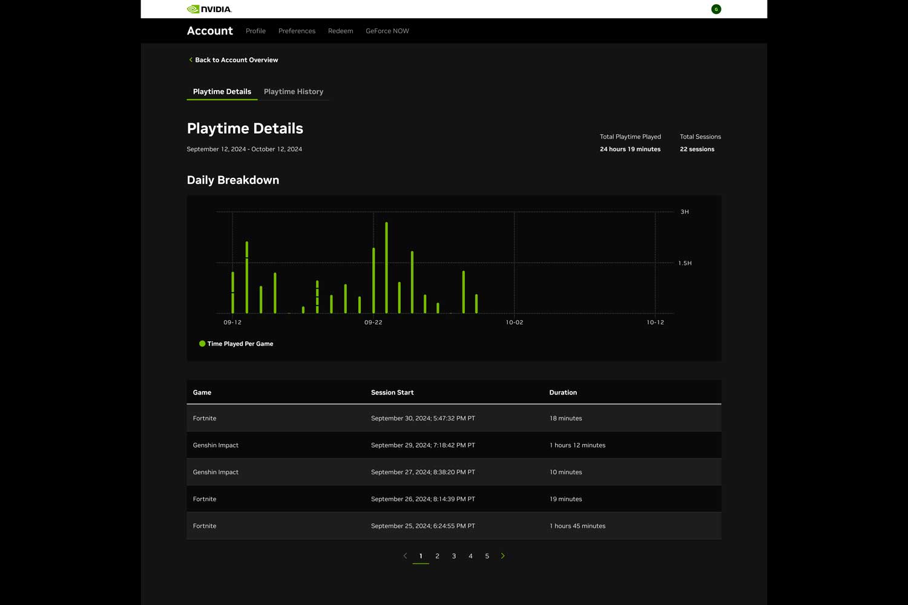Click the 24 hours 19 minutes total
The width and height of the screenshot is (908, 605).
[x=630, y=149]
